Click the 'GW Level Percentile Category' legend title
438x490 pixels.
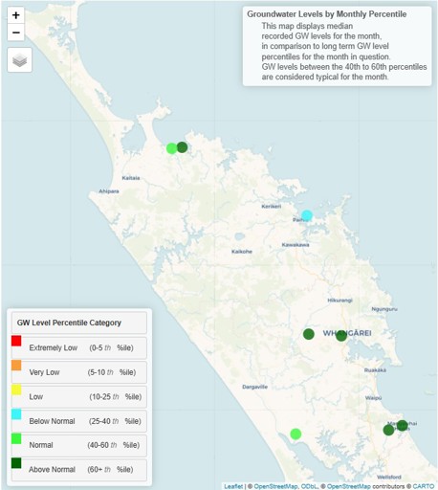[69, 323]
